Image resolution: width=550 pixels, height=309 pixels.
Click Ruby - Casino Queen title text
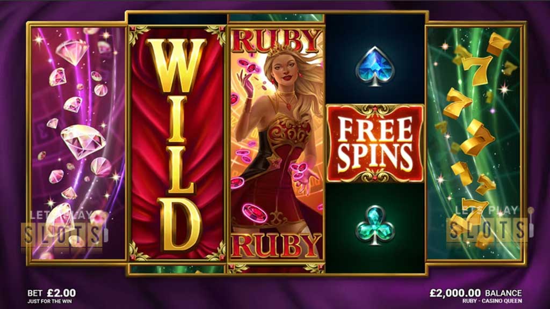(x=492, y=301)
